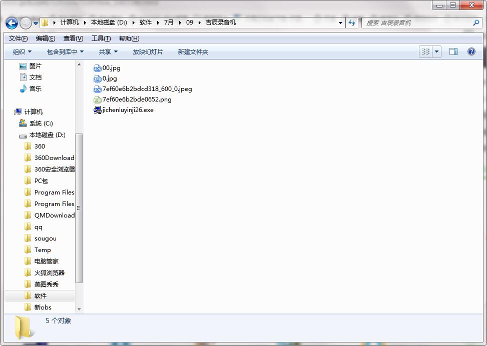Open the PC包 folder

click(36, 181)
